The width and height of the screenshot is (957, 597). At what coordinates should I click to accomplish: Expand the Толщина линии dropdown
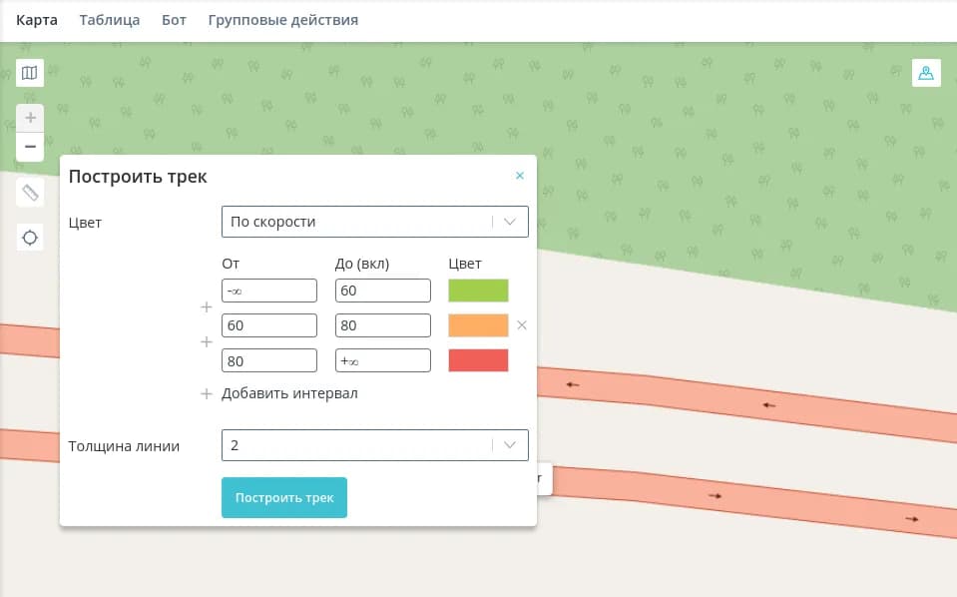pyautogui.click(x=374, y=445)
